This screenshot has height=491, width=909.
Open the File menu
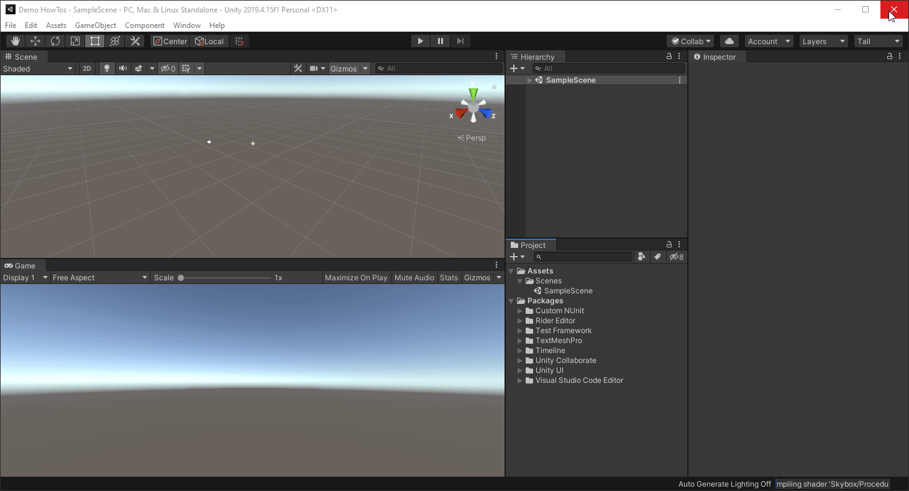click(11, 25)
